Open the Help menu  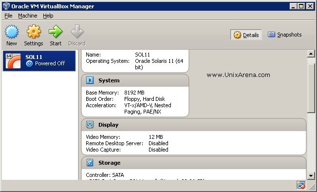48,16
